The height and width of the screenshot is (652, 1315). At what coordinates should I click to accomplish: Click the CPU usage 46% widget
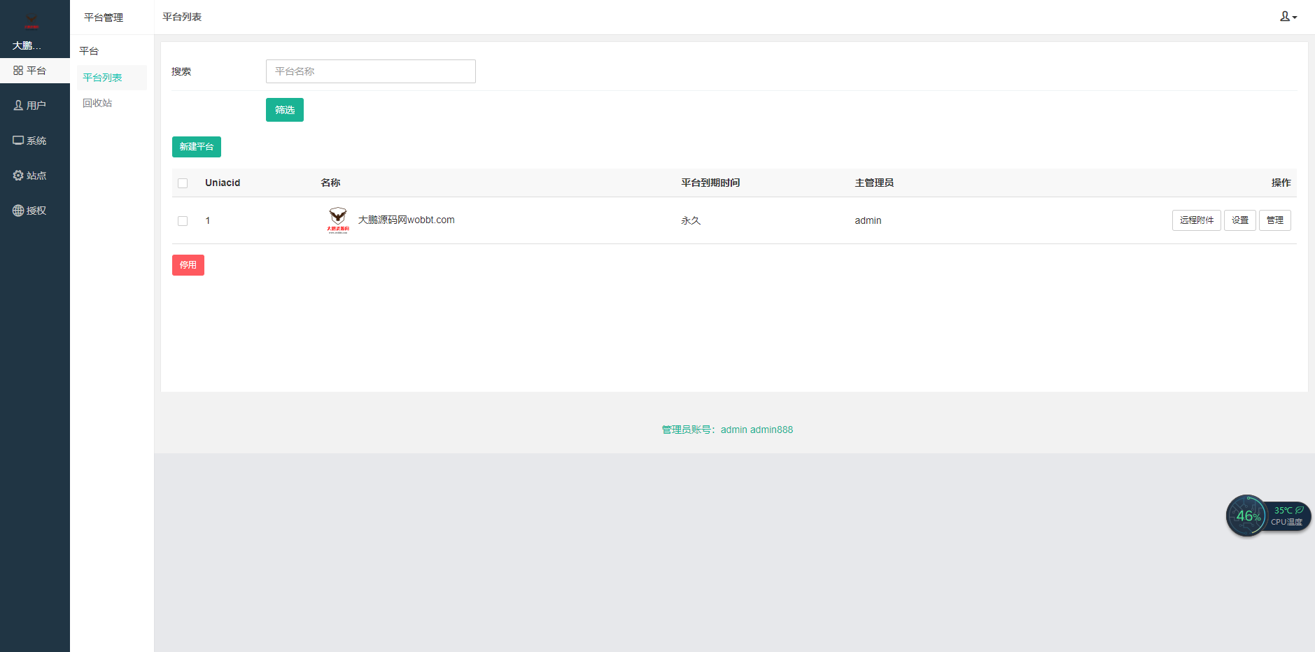[1247, 516]
